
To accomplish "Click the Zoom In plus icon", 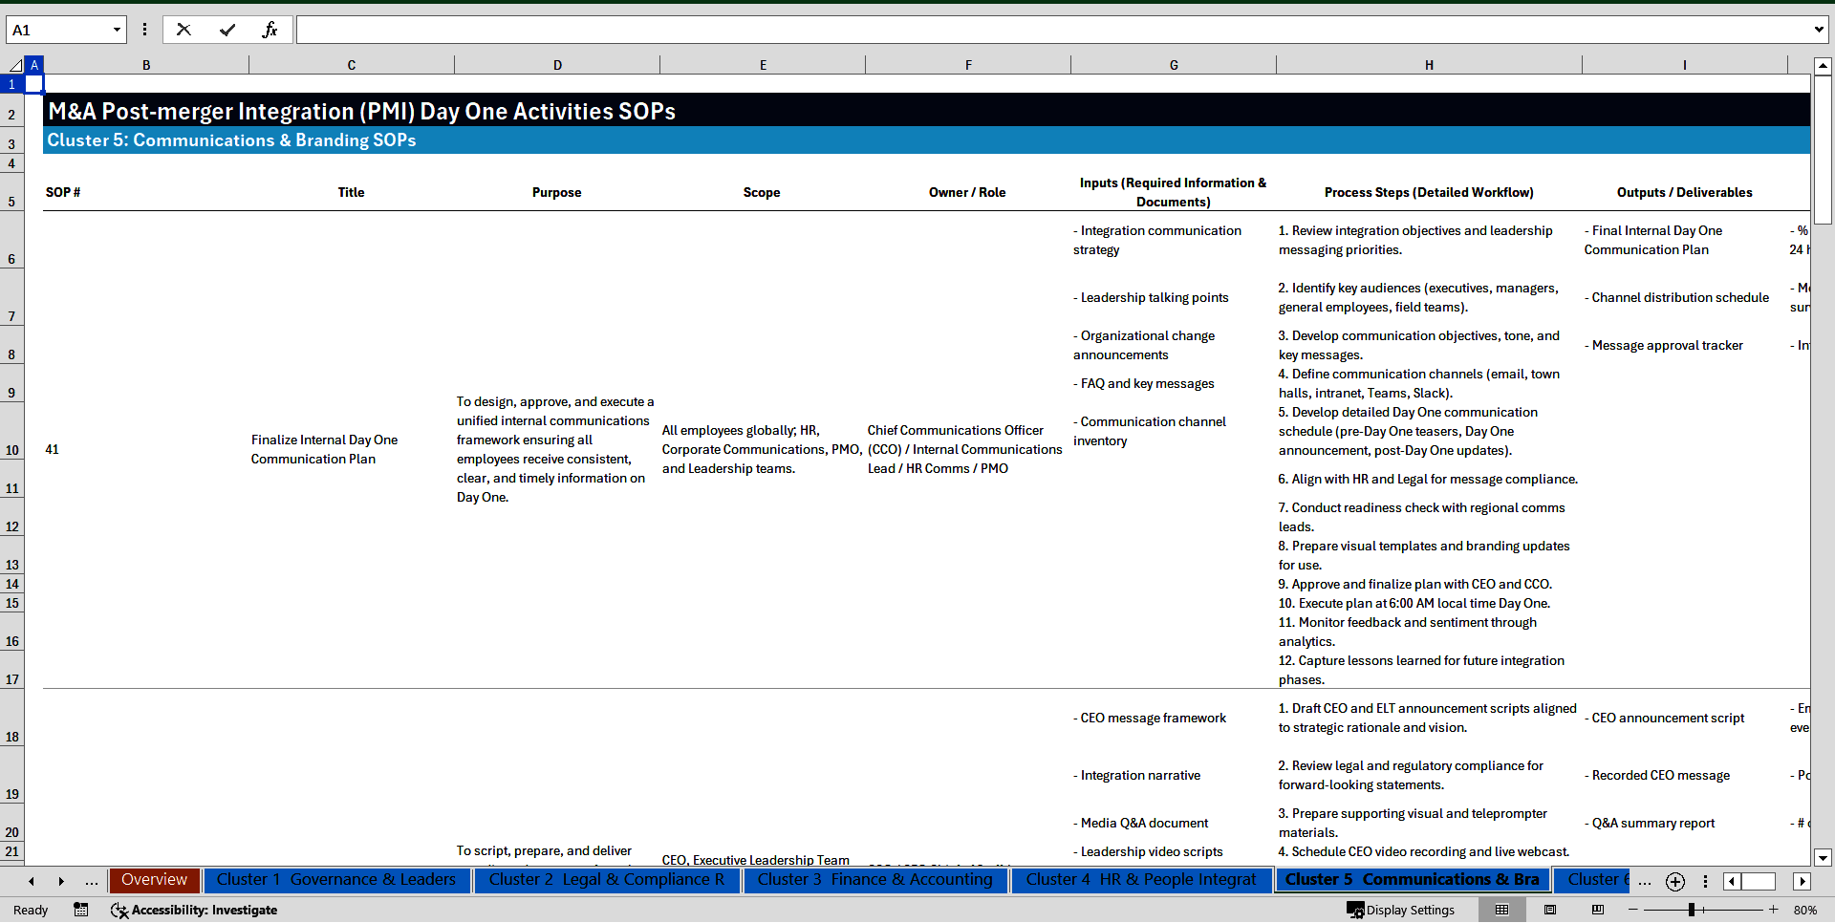I will pyautogui.click(x=1774, y=910).
